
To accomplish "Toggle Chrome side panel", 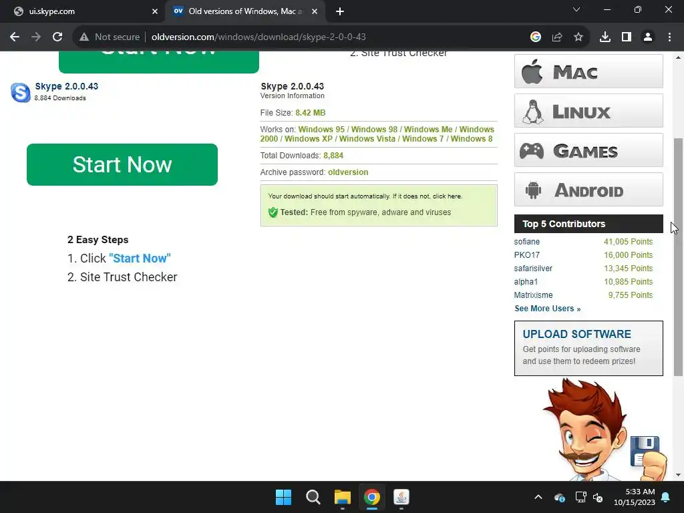I will [627, 37].
